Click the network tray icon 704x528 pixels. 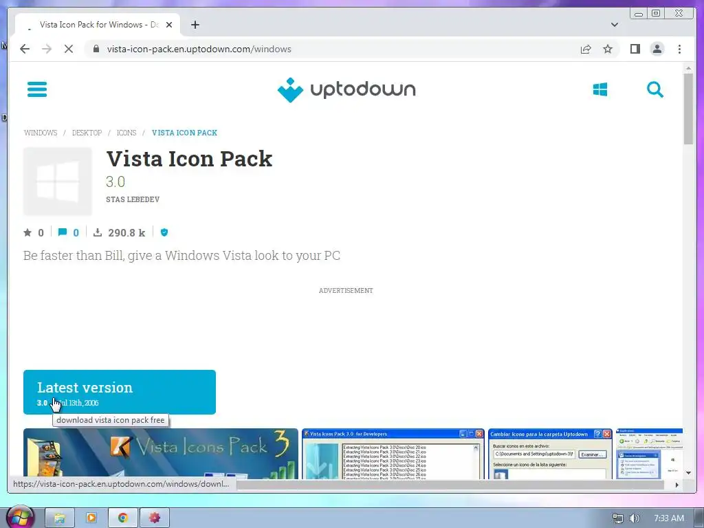tap(618, 518)
